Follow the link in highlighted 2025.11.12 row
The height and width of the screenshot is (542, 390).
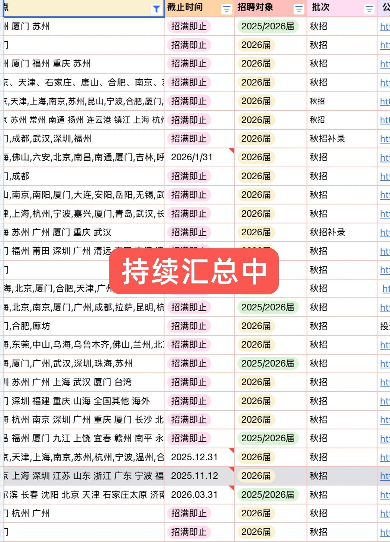point(385,475)
